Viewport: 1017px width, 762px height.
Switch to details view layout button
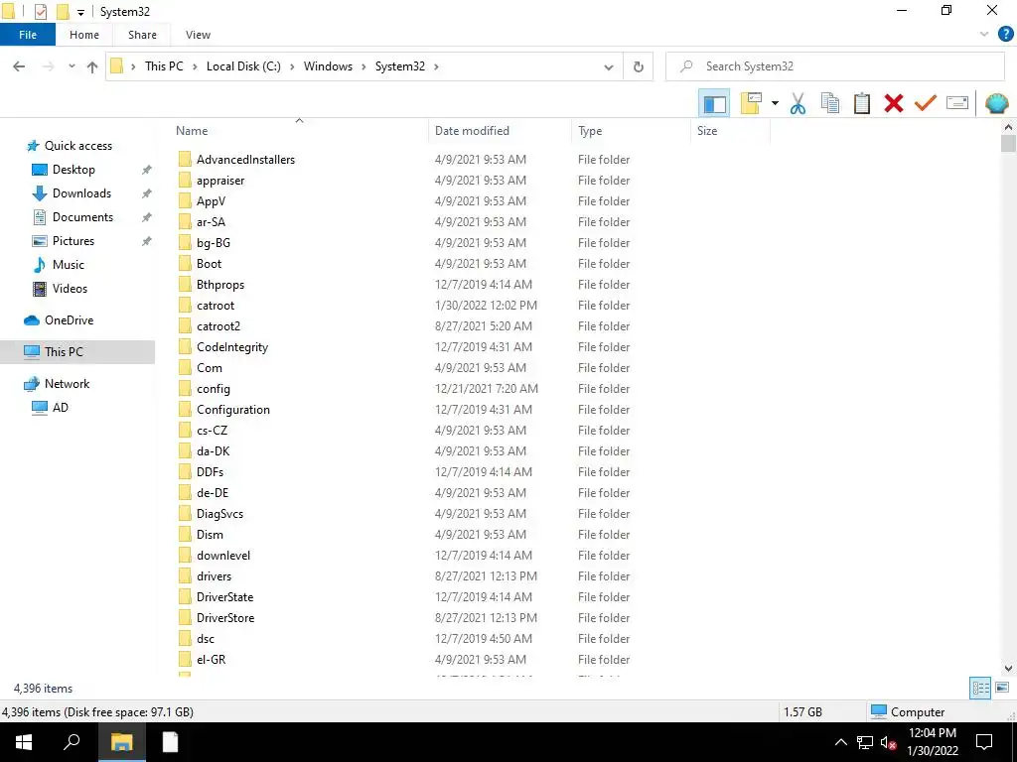[980, 689]
